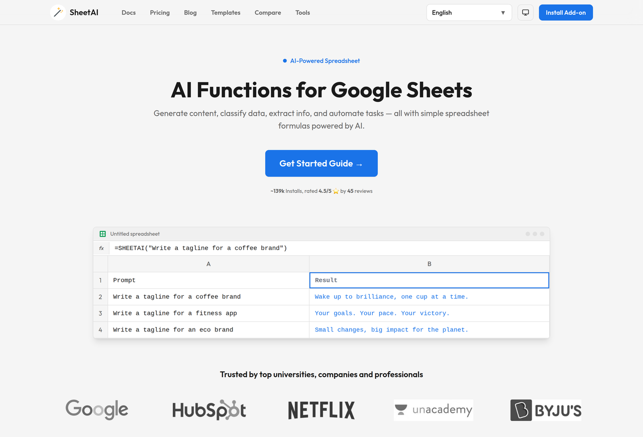This screenshot has width=643, height=437.
Task: Click the formula bar SHEETAI input
Action: [x=329, y=248]
